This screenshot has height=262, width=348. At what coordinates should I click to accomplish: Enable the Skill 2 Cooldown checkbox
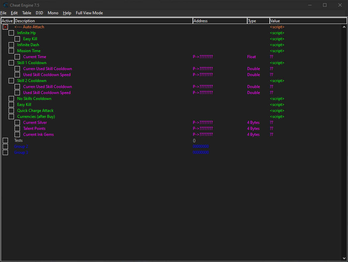[11, 81]
